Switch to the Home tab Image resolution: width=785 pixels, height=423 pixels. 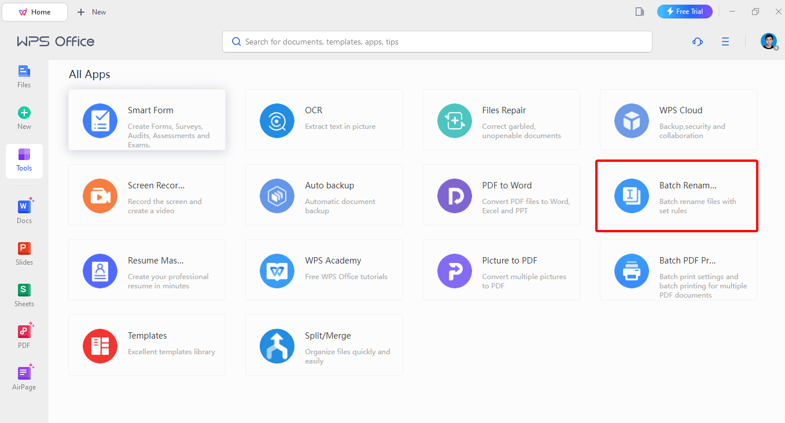click(x=35, y=12)
